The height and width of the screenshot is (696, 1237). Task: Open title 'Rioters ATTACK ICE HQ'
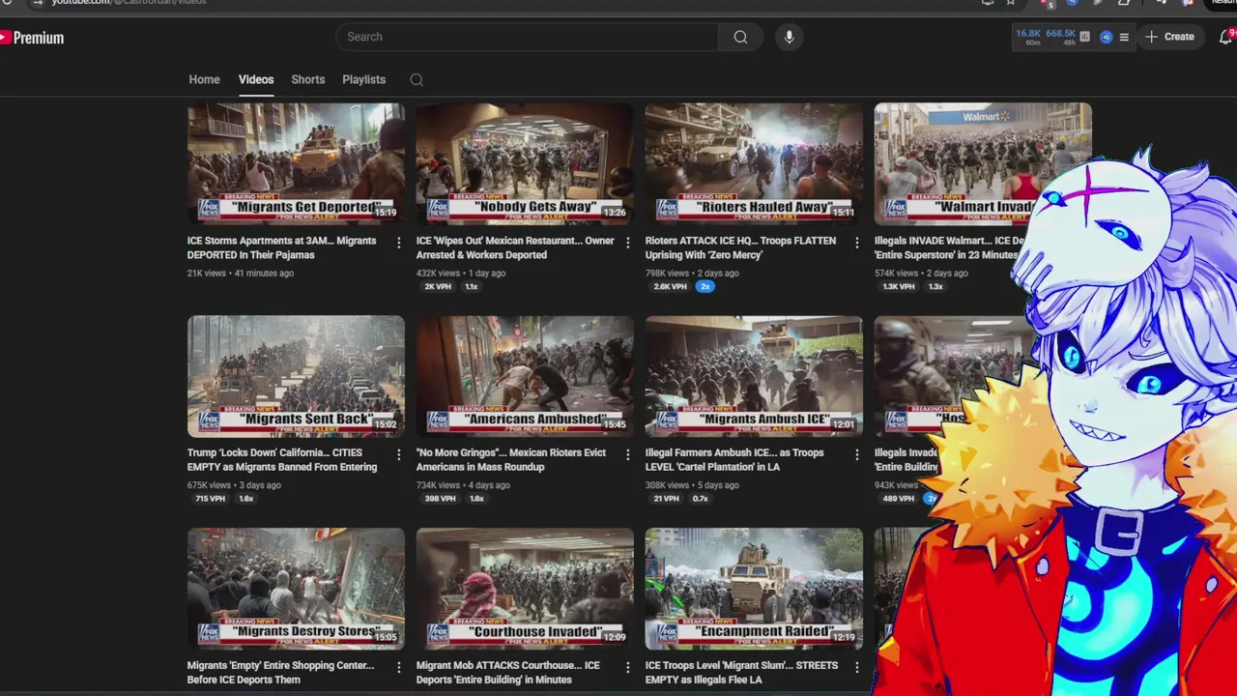pos(741,247)
